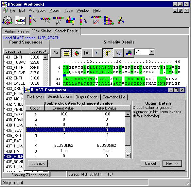
Task: Select the highlighted X option row
Action: pos(76,130)
